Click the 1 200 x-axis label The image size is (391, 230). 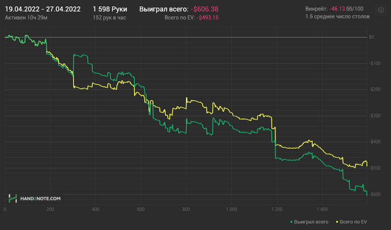tap(277, 209)
